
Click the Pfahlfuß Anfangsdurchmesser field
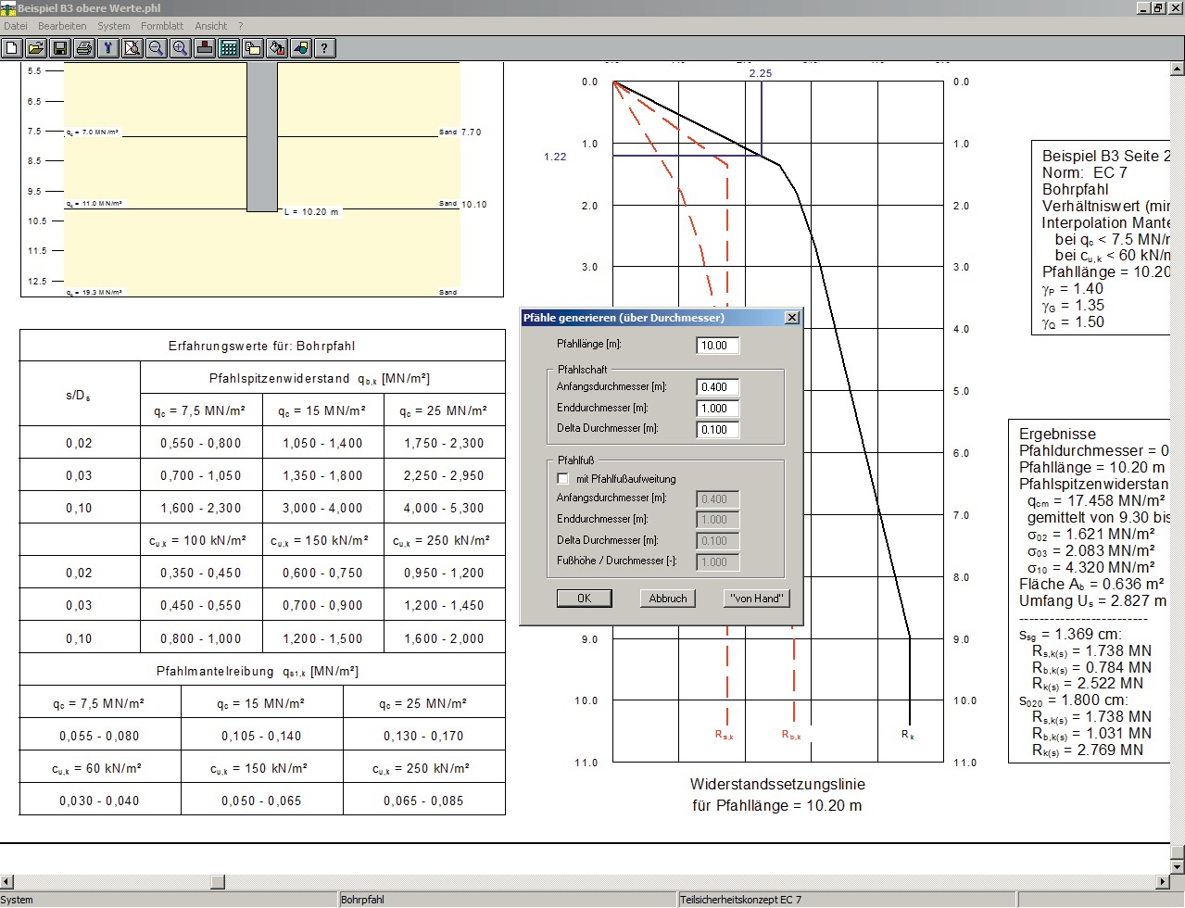718,498
